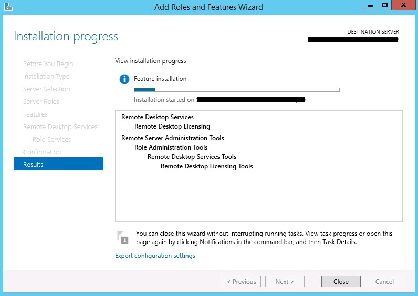Click Remote Desktop Licensing Tools entry

click(x=206, y=166)
